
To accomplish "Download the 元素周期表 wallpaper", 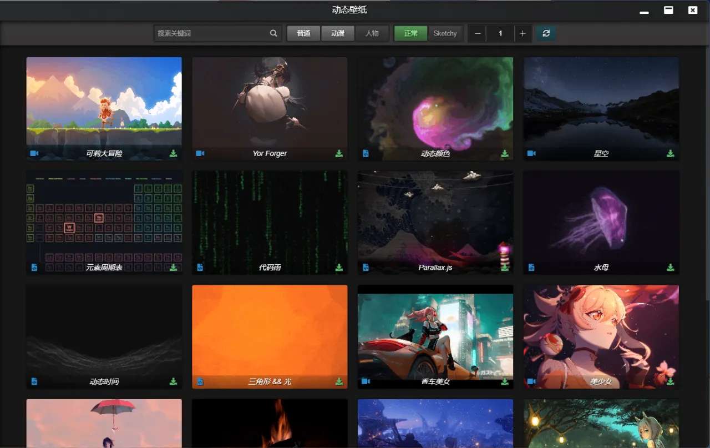I will [x=173, y=268].
